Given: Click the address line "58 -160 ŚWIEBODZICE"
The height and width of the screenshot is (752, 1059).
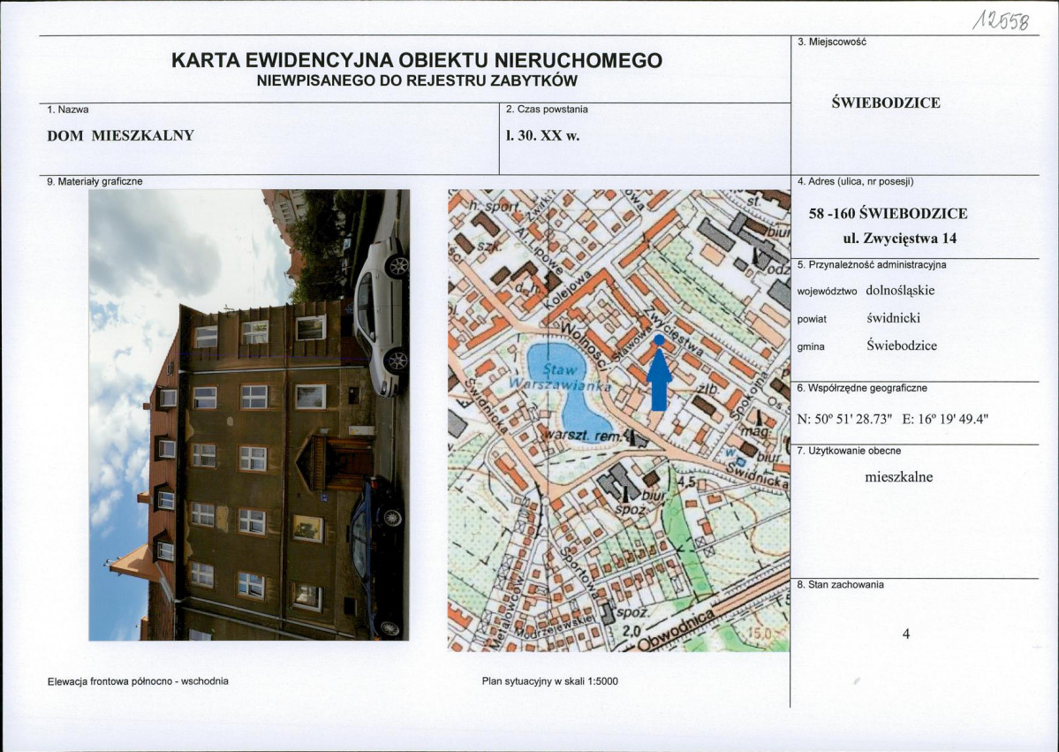Looking at the screenshot, I should [889, 214].
